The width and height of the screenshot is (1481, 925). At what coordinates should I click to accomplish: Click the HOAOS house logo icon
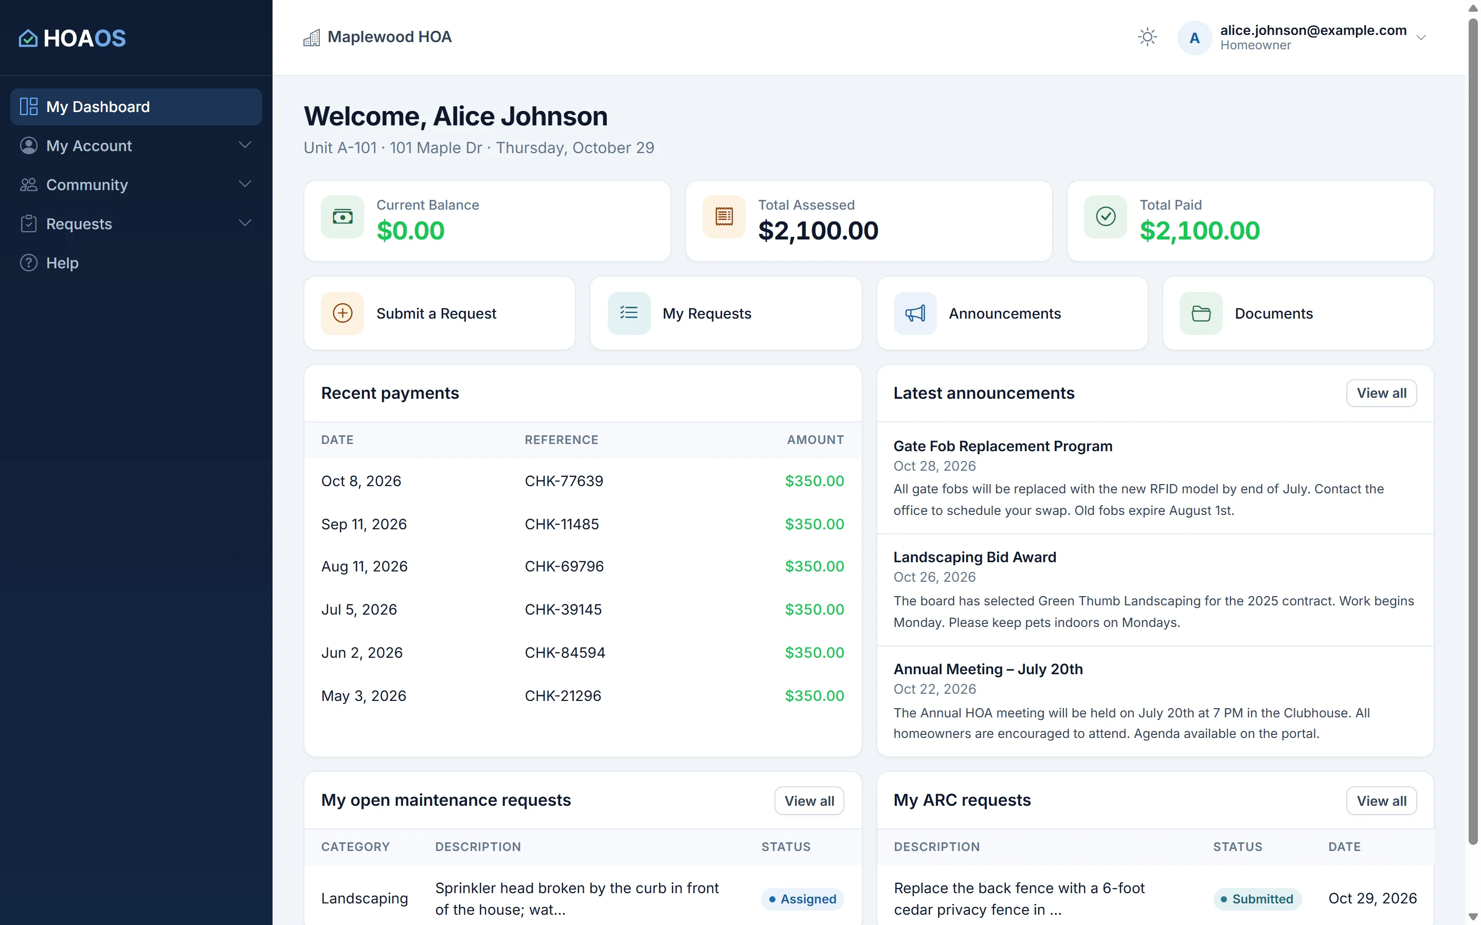(x=28, y=38)
